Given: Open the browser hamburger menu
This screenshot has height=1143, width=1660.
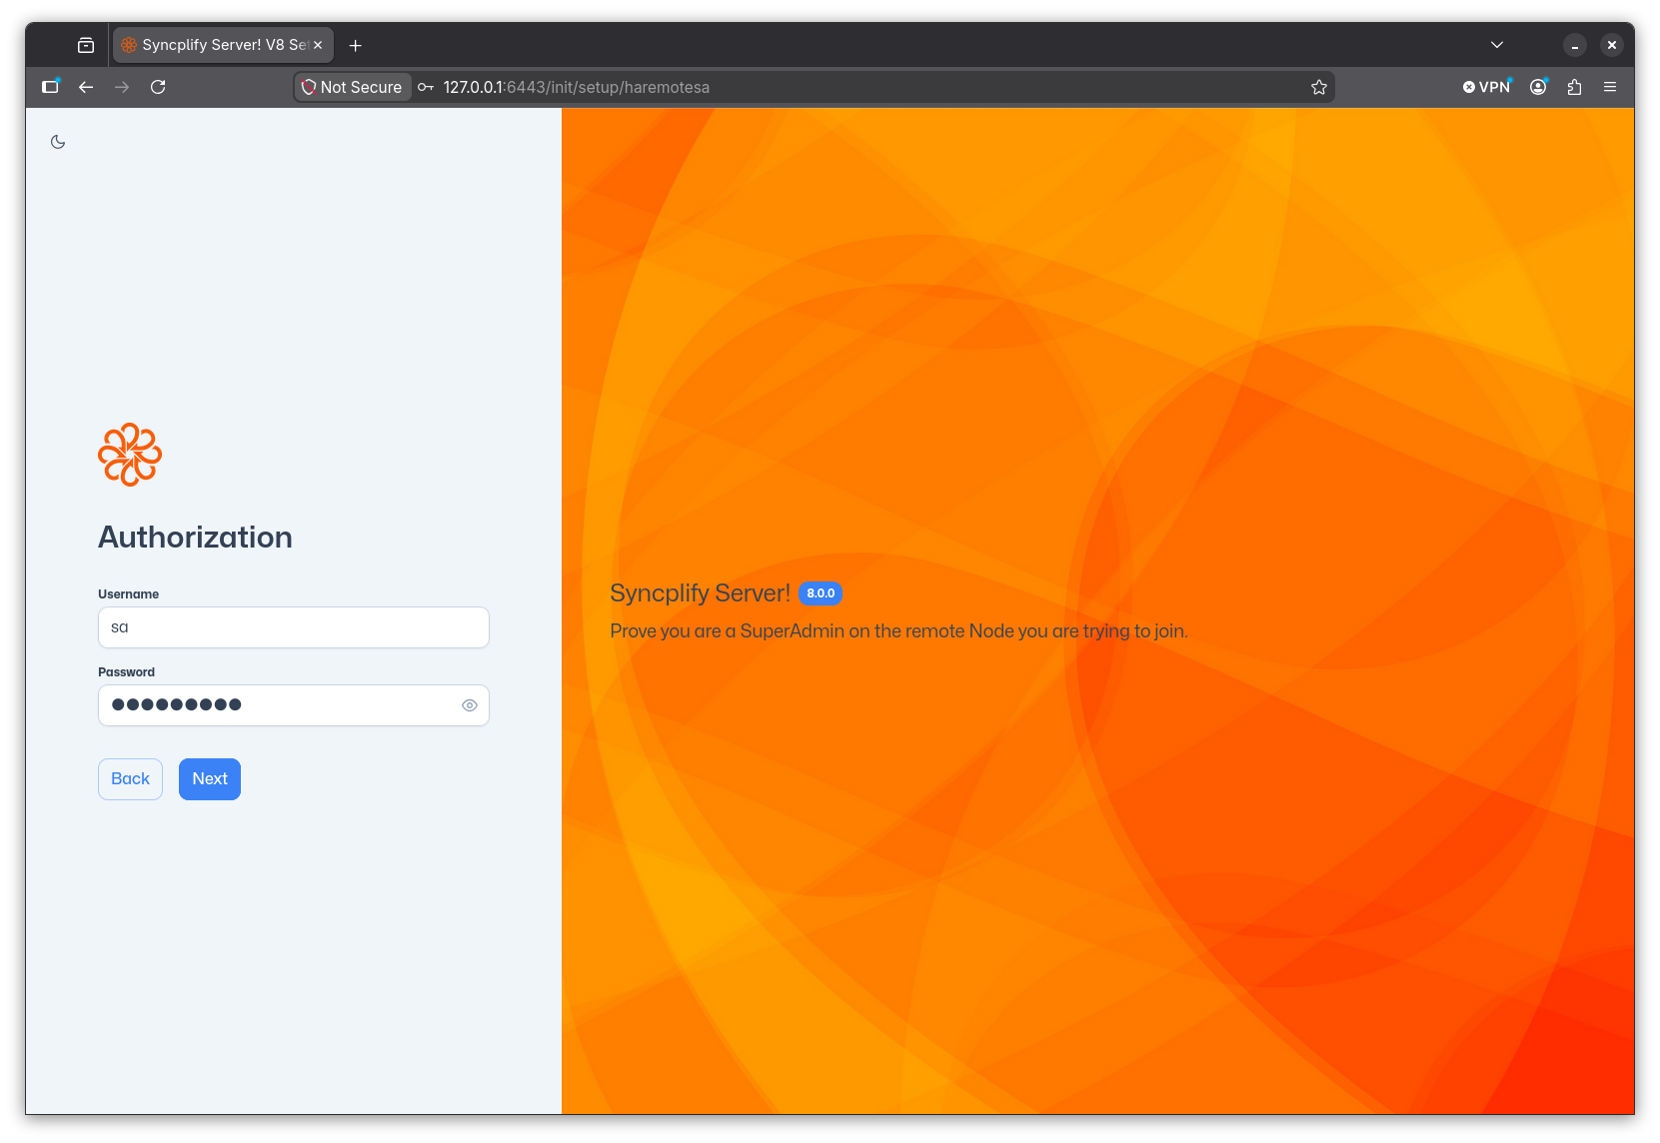Looking at the screenshot, I should coord(1610,87).
